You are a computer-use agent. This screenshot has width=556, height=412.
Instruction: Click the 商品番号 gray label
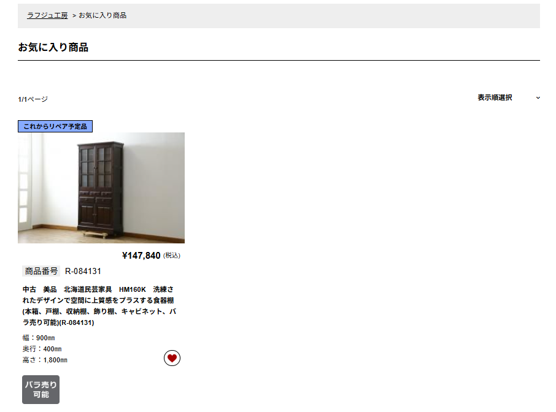pos(41,272)
